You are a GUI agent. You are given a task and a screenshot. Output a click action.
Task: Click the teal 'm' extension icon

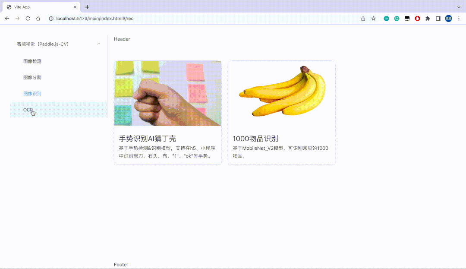point(386,19)
